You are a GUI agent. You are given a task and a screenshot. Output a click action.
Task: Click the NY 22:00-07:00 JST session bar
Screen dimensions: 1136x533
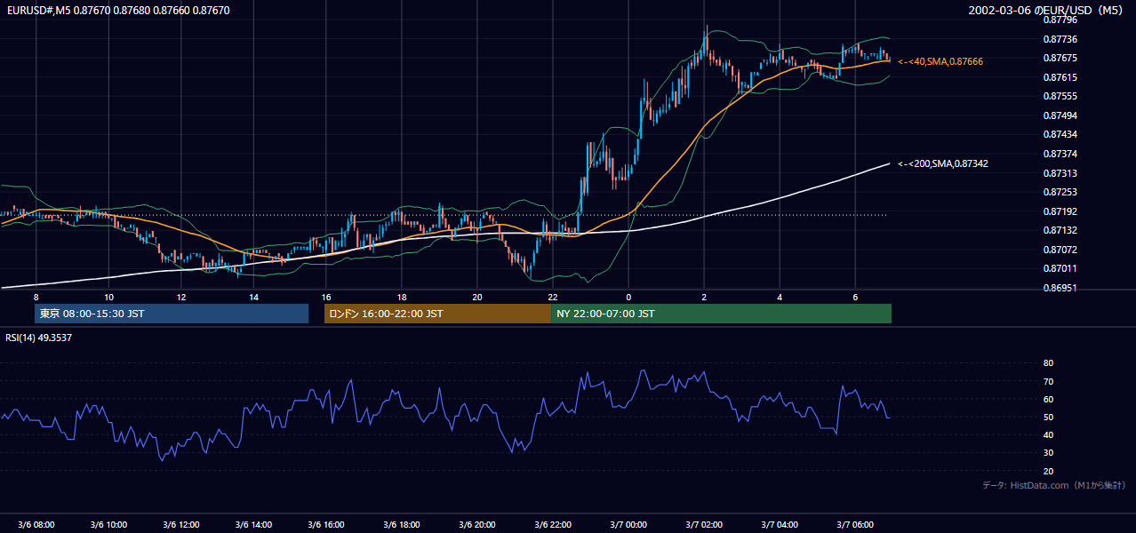[x=721, y=314]
